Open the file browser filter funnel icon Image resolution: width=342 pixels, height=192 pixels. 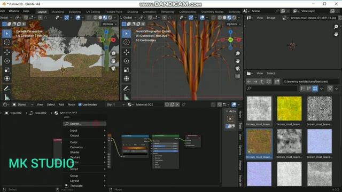pos(330,89)
